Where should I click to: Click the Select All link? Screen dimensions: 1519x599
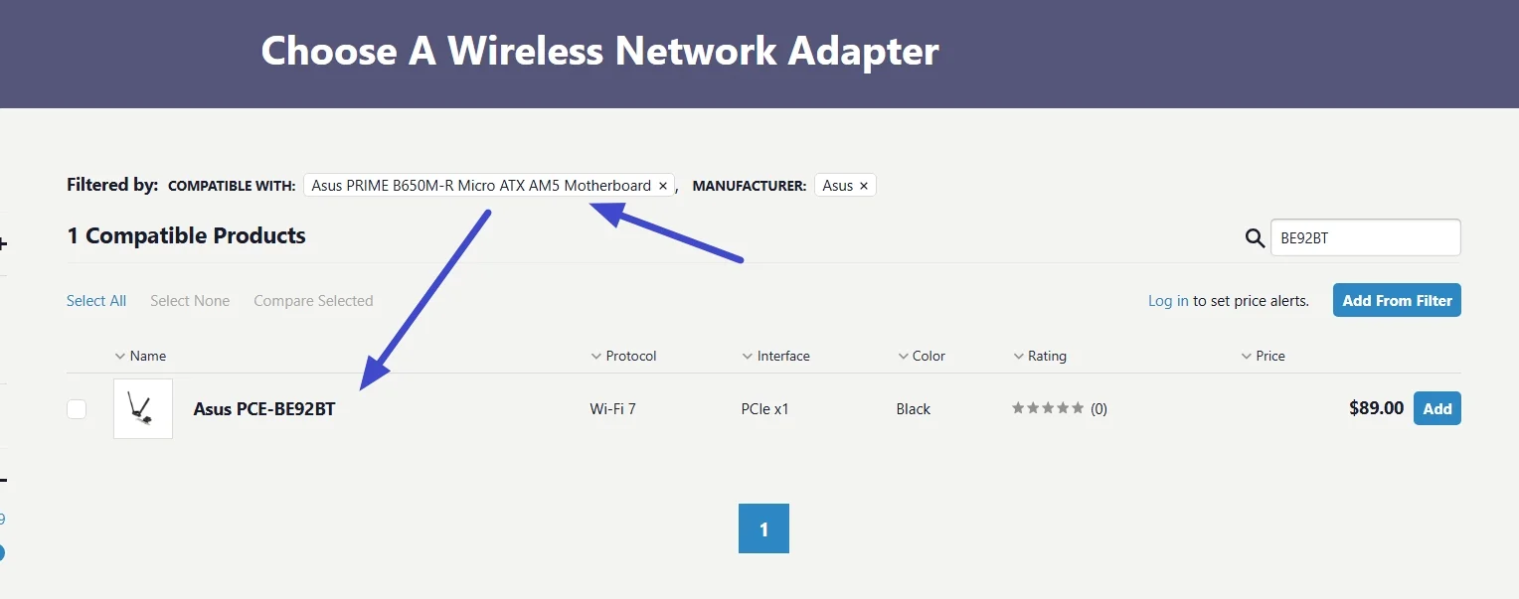tap(96, 301)
